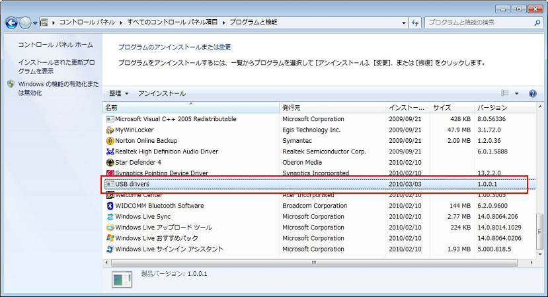Click the USB drivers row name text
This screenshot has width=548, height=297.
(x=132, y=184)
